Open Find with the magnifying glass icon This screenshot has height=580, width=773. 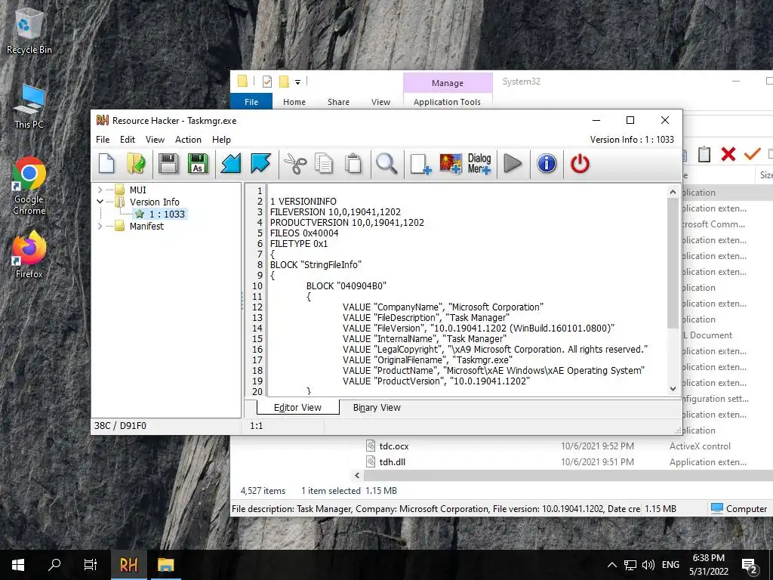(x=386, y=164)
